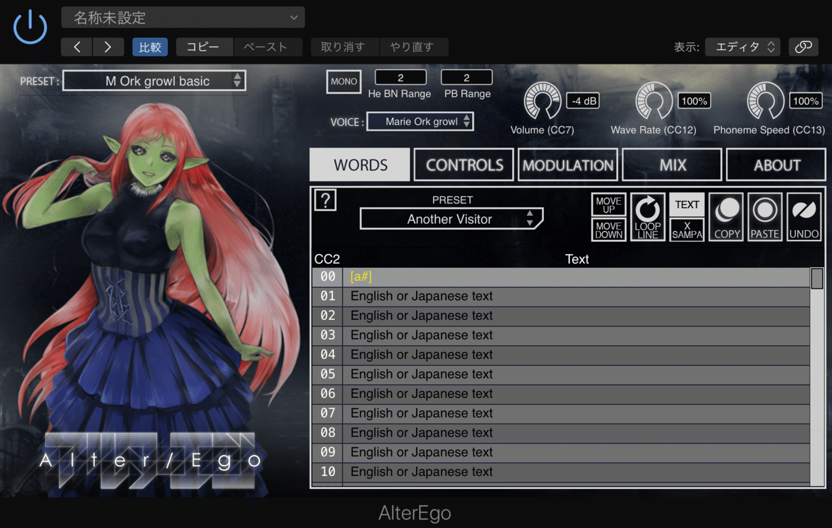This screenshot has width=832, height=528.
Task: Click the link chain icon near 表示
Action: (803, 47)
